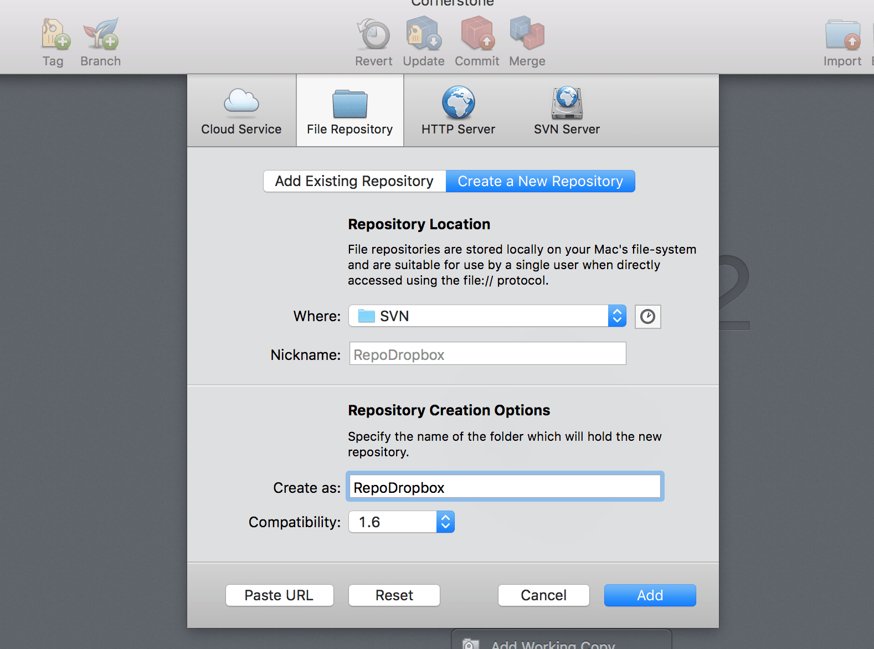
Task: Choose Add Existing Repository segment
Action: 354,181
